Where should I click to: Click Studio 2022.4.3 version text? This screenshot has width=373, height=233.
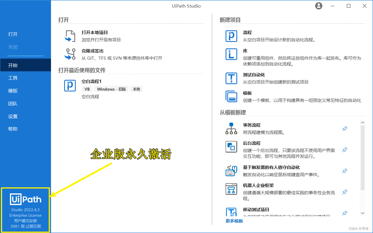(x=25, y=210)
